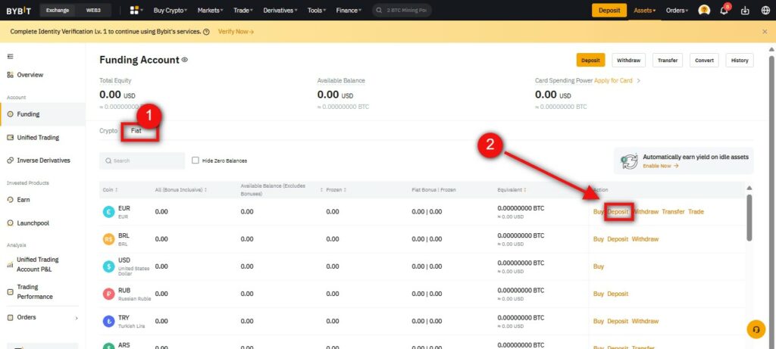The width and height of the screenshot is (776, 349).
Task: Click Withdraw in TRY row
Action: pyautogui.click(x=645, y=321)
